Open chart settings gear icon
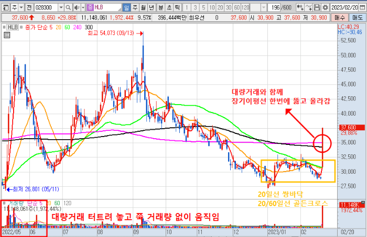The image size is (367, 237). point(325,8)
